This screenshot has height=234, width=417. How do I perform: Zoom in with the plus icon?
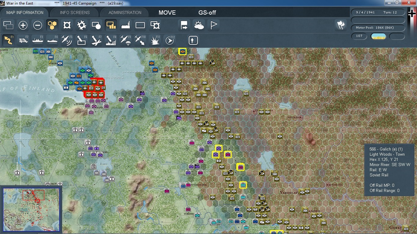(23, 25)
